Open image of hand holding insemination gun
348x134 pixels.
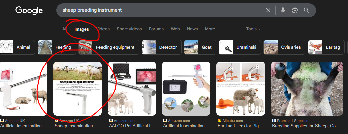[186, 89]
